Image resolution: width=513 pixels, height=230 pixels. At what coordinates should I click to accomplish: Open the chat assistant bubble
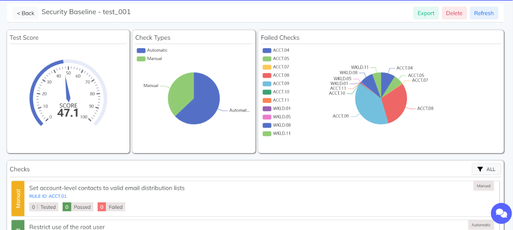coord(501,213)
